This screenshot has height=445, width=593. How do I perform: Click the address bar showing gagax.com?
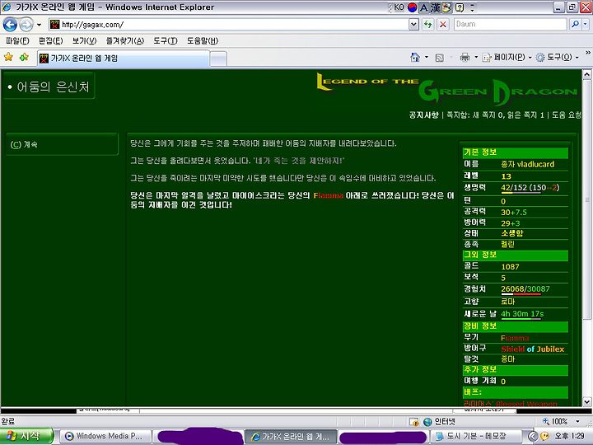(x=229, y=25)
